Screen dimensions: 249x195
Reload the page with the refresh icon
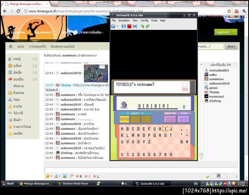(x=18, y=11)
